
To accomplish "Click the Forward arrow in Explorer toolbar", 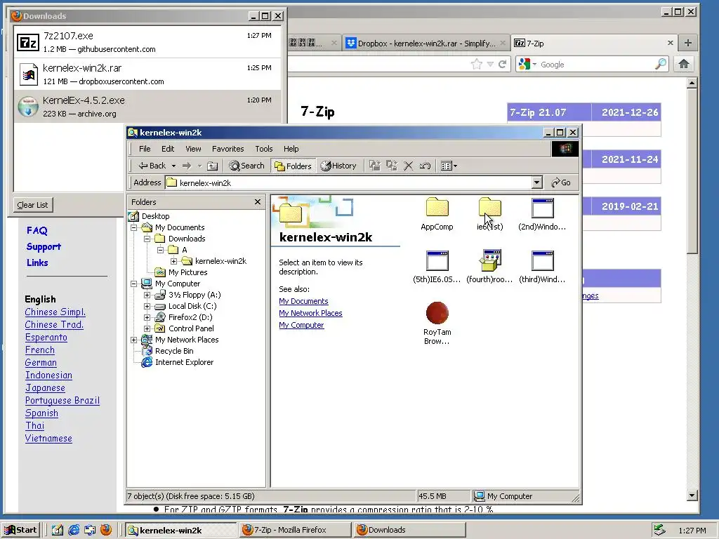I will (x=186, y=166).
